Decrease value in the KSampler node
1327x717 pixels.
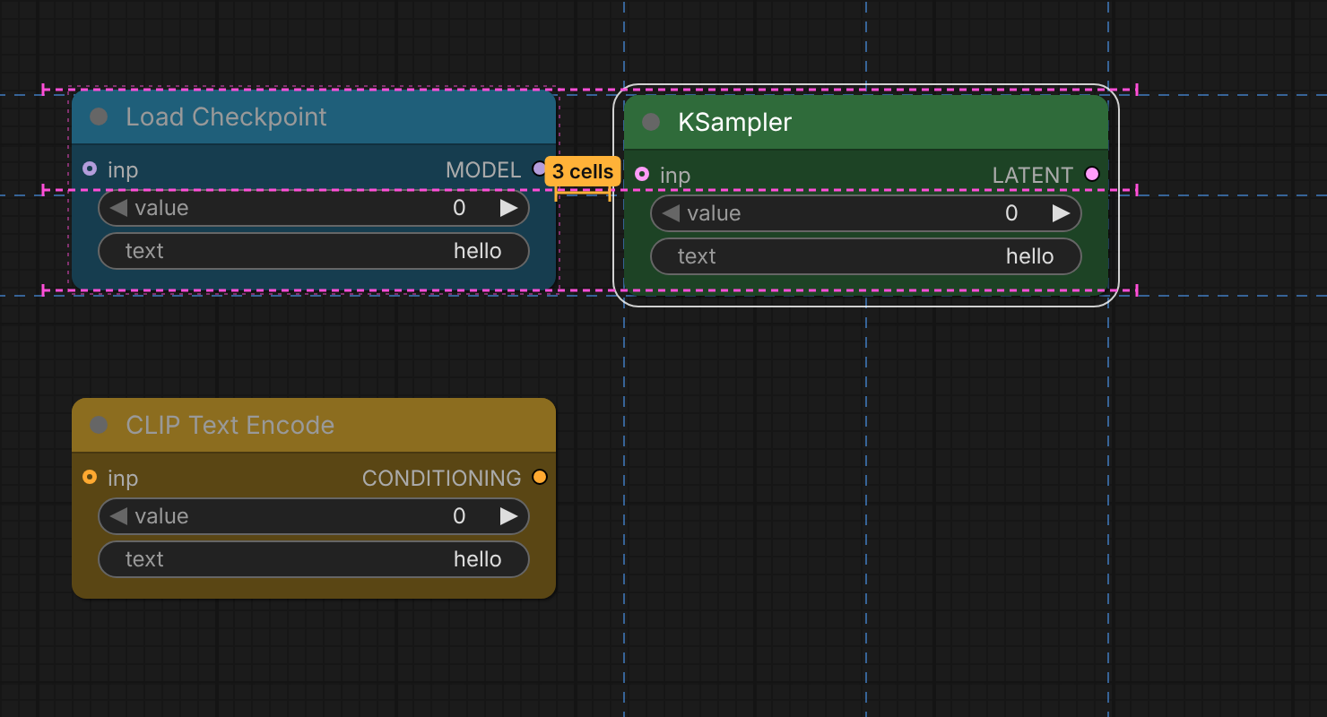(671, 213)
